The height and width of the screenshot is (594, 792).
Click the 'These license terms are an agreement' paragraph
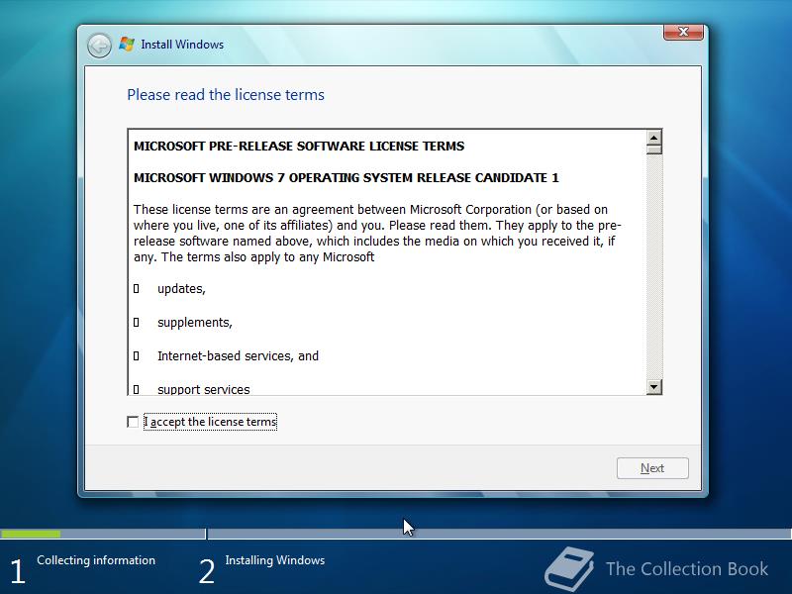377,233
